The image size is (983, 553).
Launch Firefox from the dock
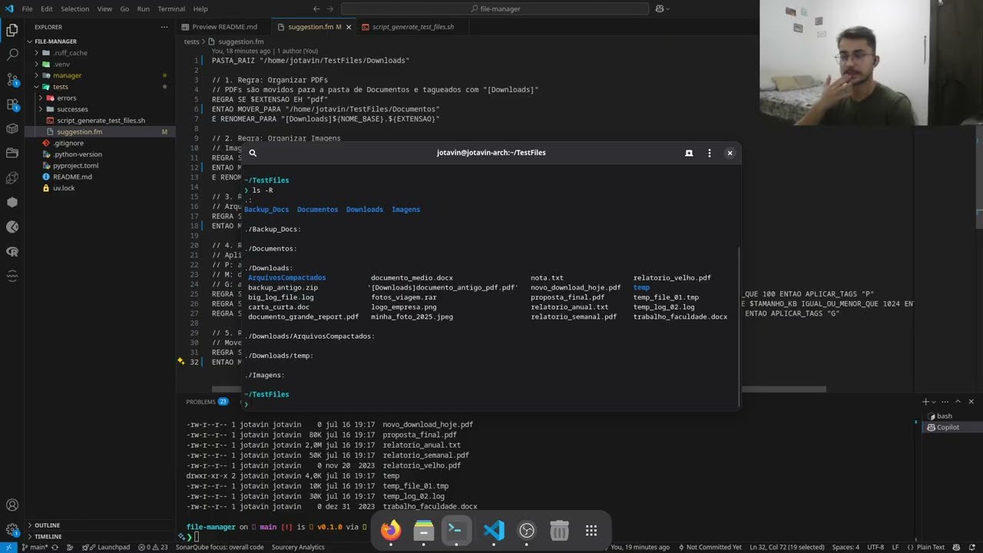[391, 530]
